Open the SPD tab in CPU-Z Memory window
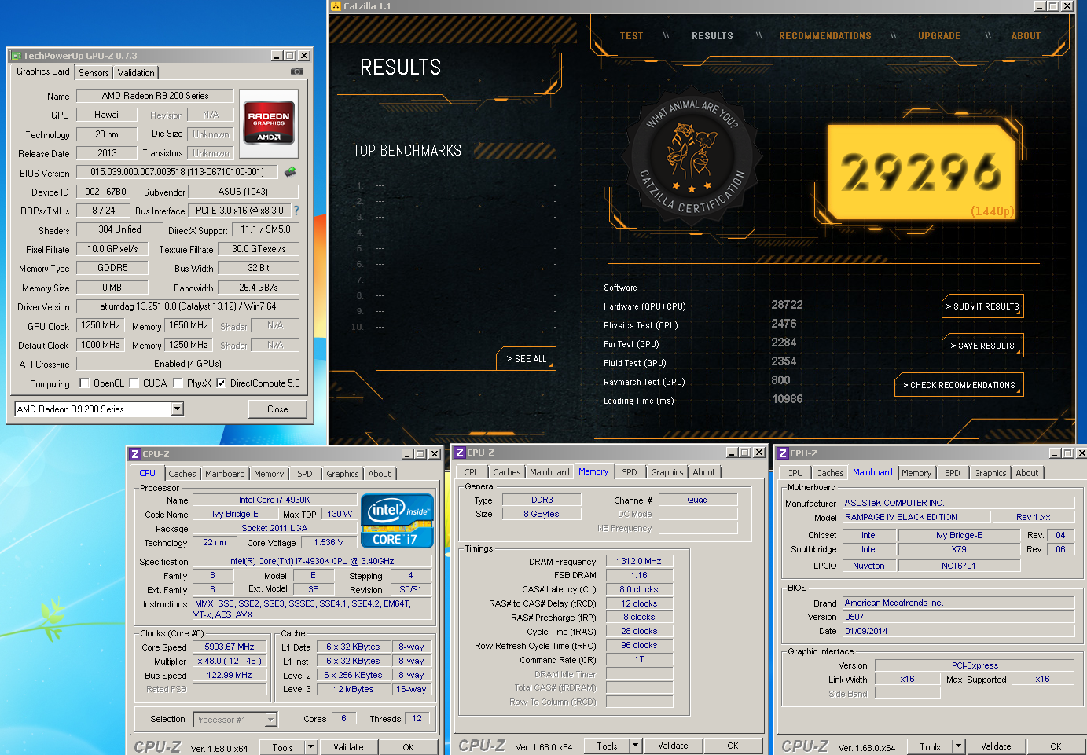Screen dimensions: 1087x755 pos(630,472)
